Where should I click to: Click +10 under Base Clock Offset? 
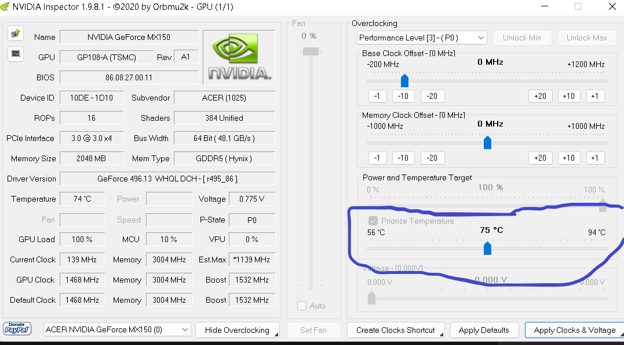pos(569,96)
